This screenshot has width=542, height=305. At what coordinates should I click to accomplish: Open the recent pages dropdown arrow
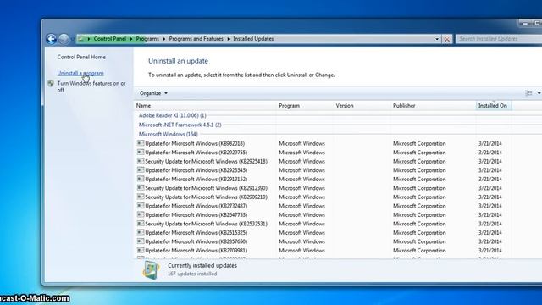pyautogui.click(x=73, y=39)
